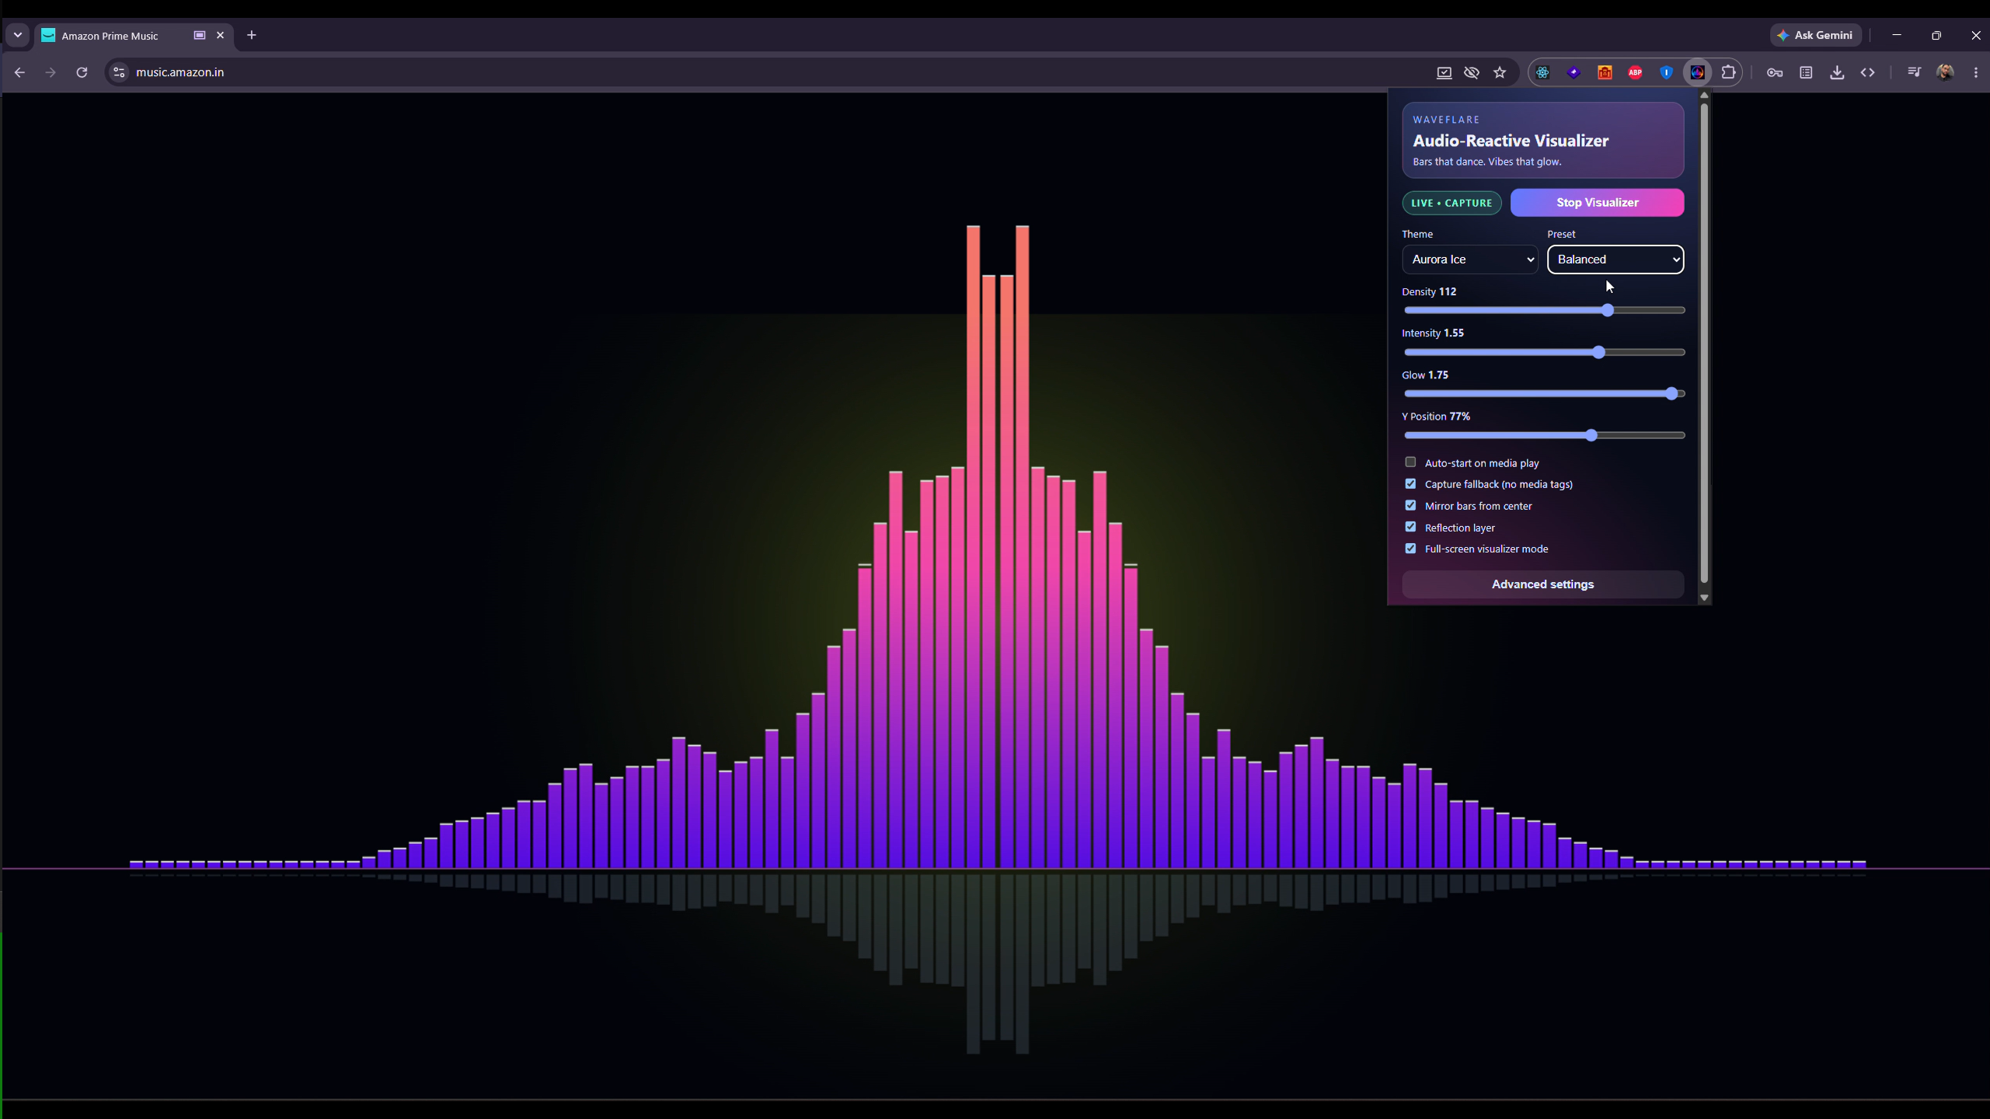Open the Chrome profile avatar
1990x1119 pixels.
click(1945, 72)
